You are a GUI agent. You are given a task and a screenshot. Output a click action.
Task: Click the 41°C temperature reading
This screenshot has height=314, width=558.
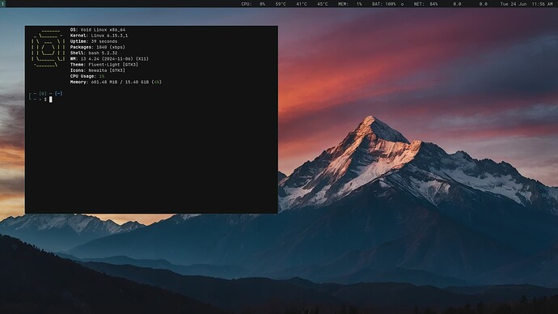[302, 4]
